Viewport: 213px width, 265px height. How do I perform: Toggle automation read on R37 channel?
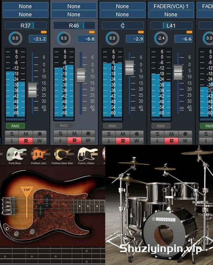tap(26, 141)
